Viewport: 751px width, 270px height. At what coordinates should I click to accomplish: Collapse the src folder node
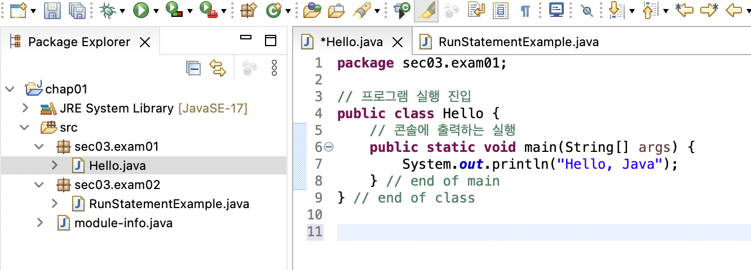[24, 128]
